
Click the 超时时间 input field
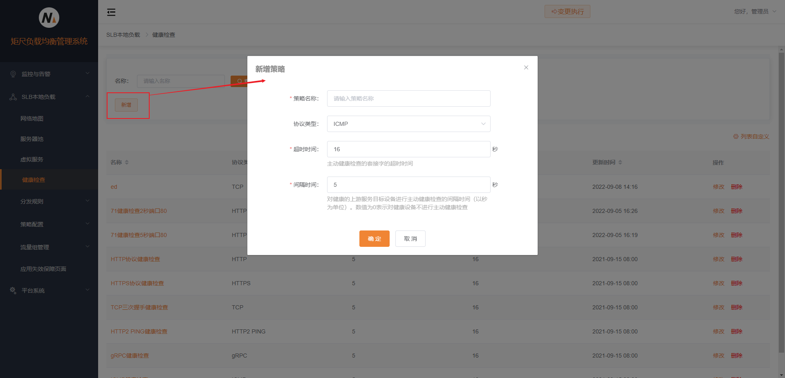(408, 149)
